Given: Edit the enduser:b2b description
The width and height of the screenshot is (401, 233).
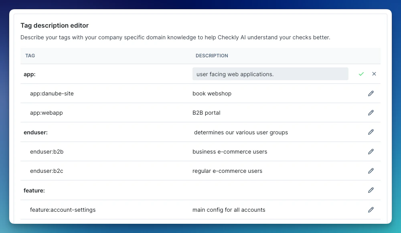Looking at the screenshot, I should (371, 152).
